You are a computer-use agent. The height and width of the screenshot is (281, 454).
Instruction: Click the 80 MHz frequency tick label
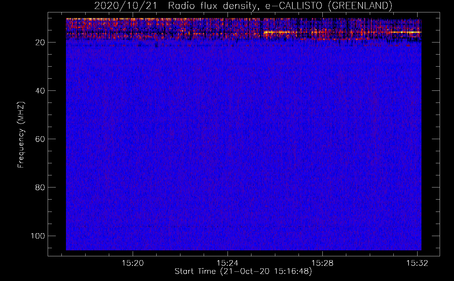(x=40, y=187)
